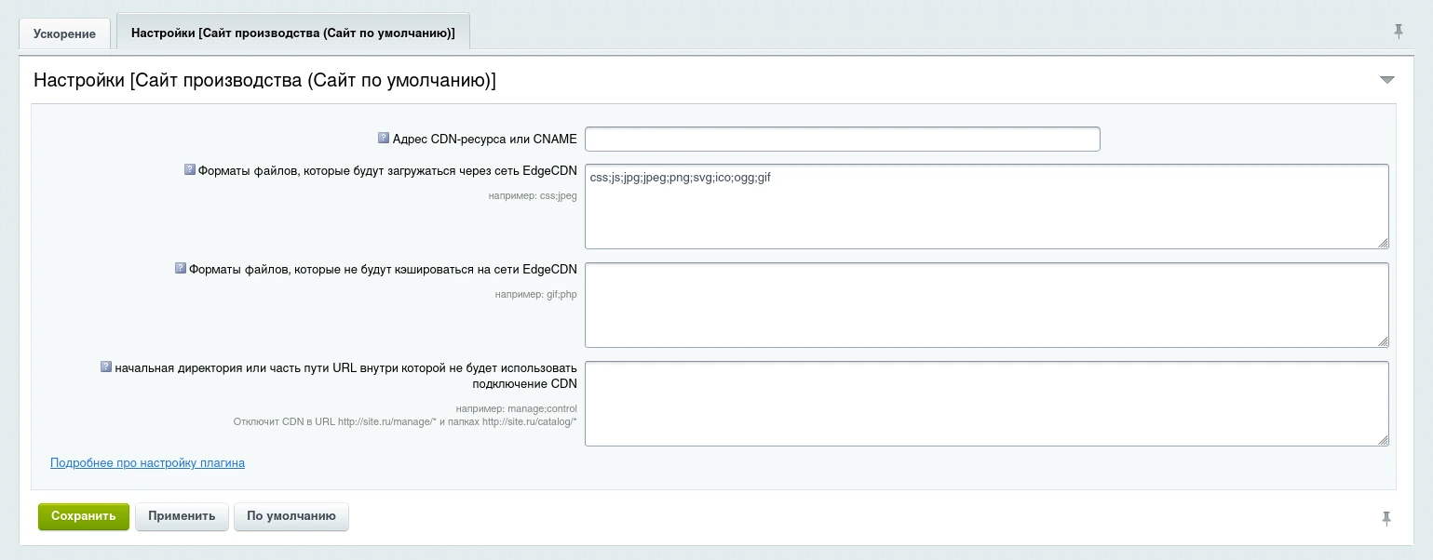Focus the Адрес CDN-ресурса или CNAME input
The height and width of the screenshot is (560, 1433).
[x=842, y=140]
